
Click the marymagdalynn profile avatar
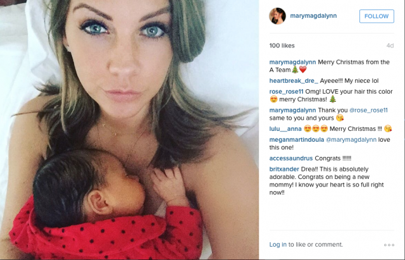[277, 16]
